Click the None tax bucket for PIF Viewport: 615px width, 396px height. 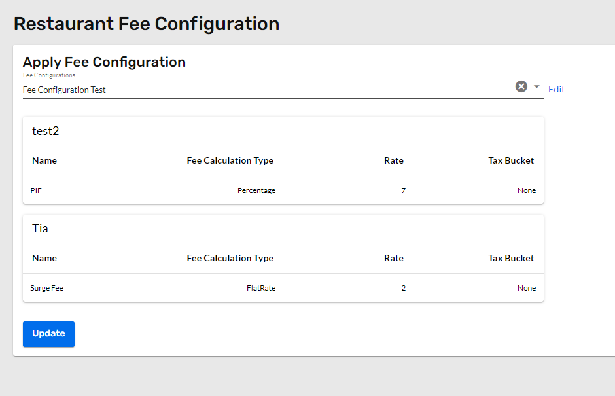[x=526, y=190]
